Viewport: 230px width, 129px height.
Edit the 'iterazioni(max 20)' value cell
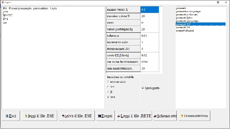coord(150,49)
